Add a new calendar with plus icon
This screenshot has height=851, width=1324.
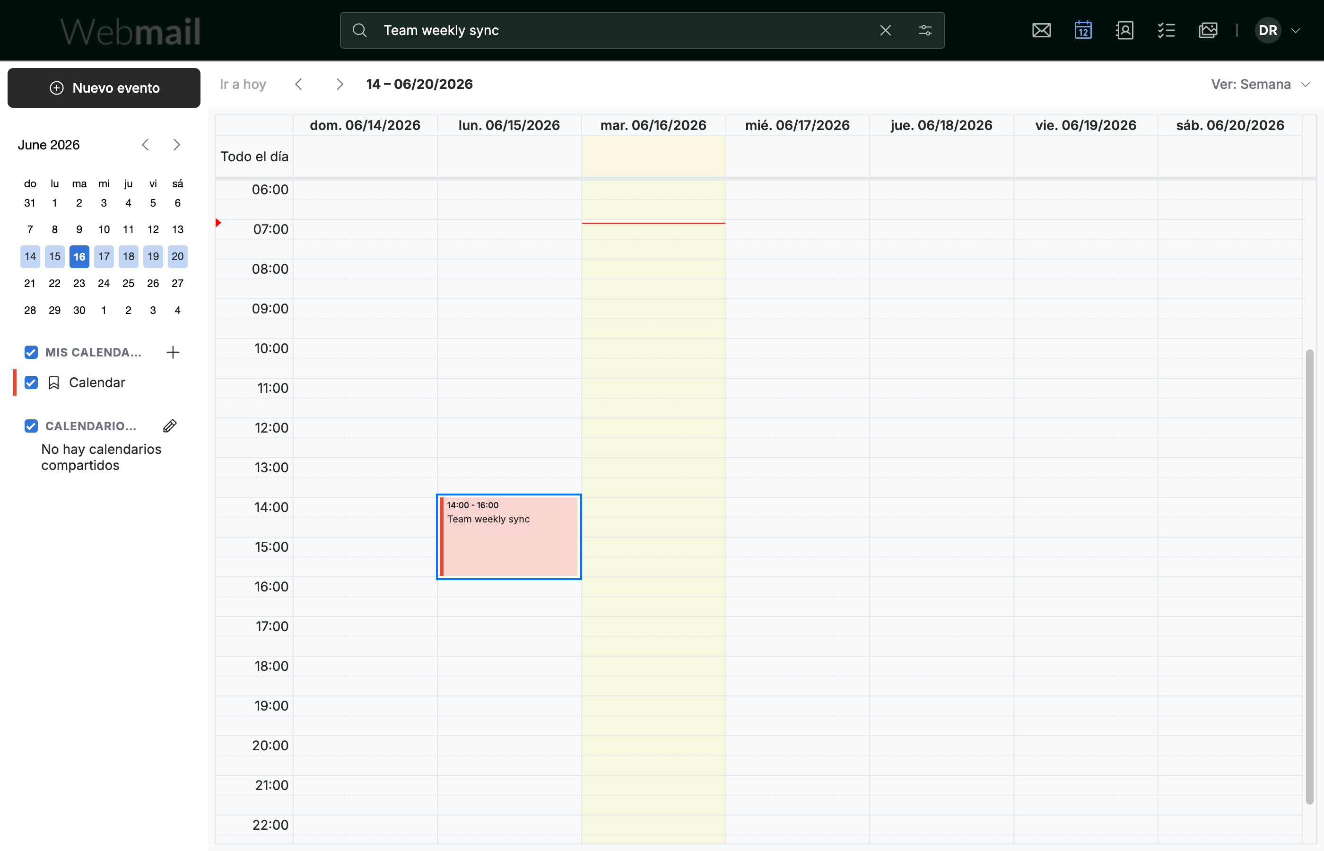(173, 352)
